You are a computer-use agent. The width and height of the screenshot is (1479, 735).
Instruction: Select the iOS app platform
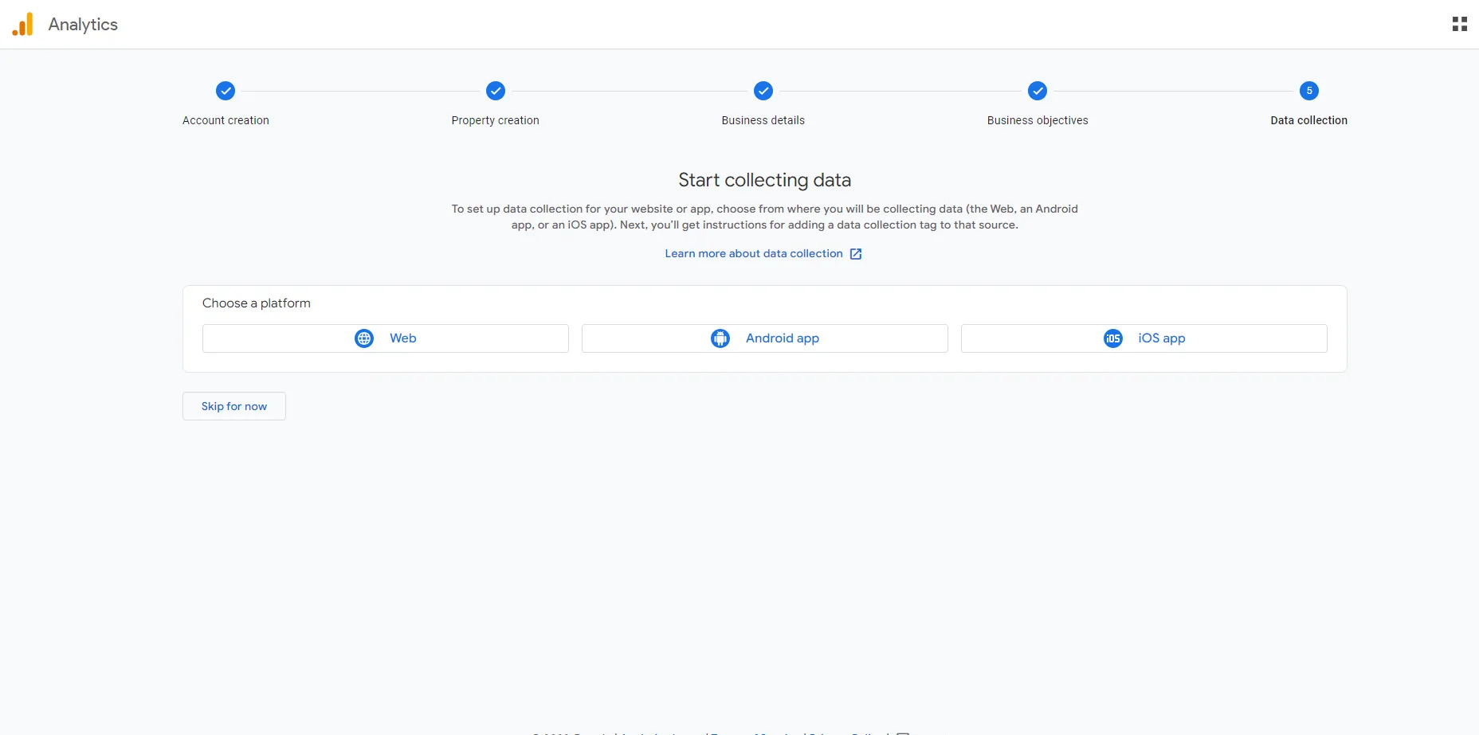[1144, 338]
